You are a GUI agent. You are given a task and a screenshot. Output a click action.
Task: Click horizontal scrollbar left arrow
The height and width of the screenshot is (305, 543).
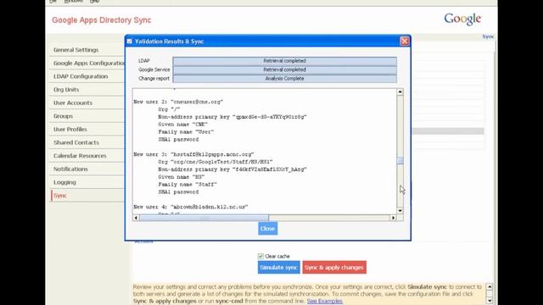click(x=136, y=218)
